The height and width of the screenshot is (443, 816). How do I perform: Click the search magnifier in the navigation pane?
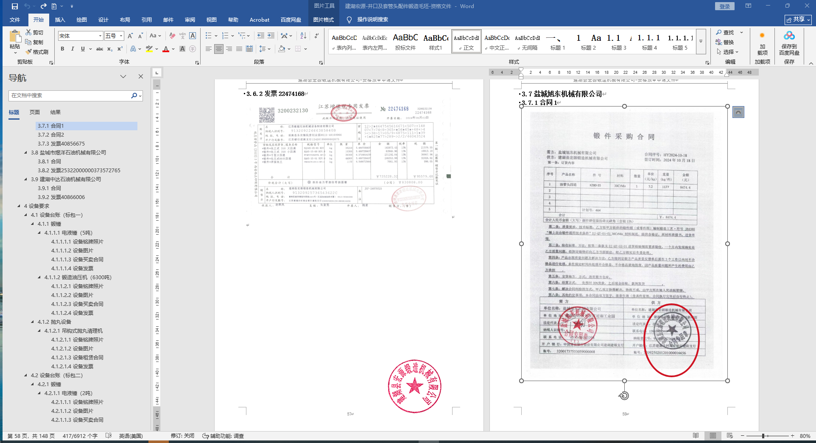pyautogui.click(x=134, y=95)
